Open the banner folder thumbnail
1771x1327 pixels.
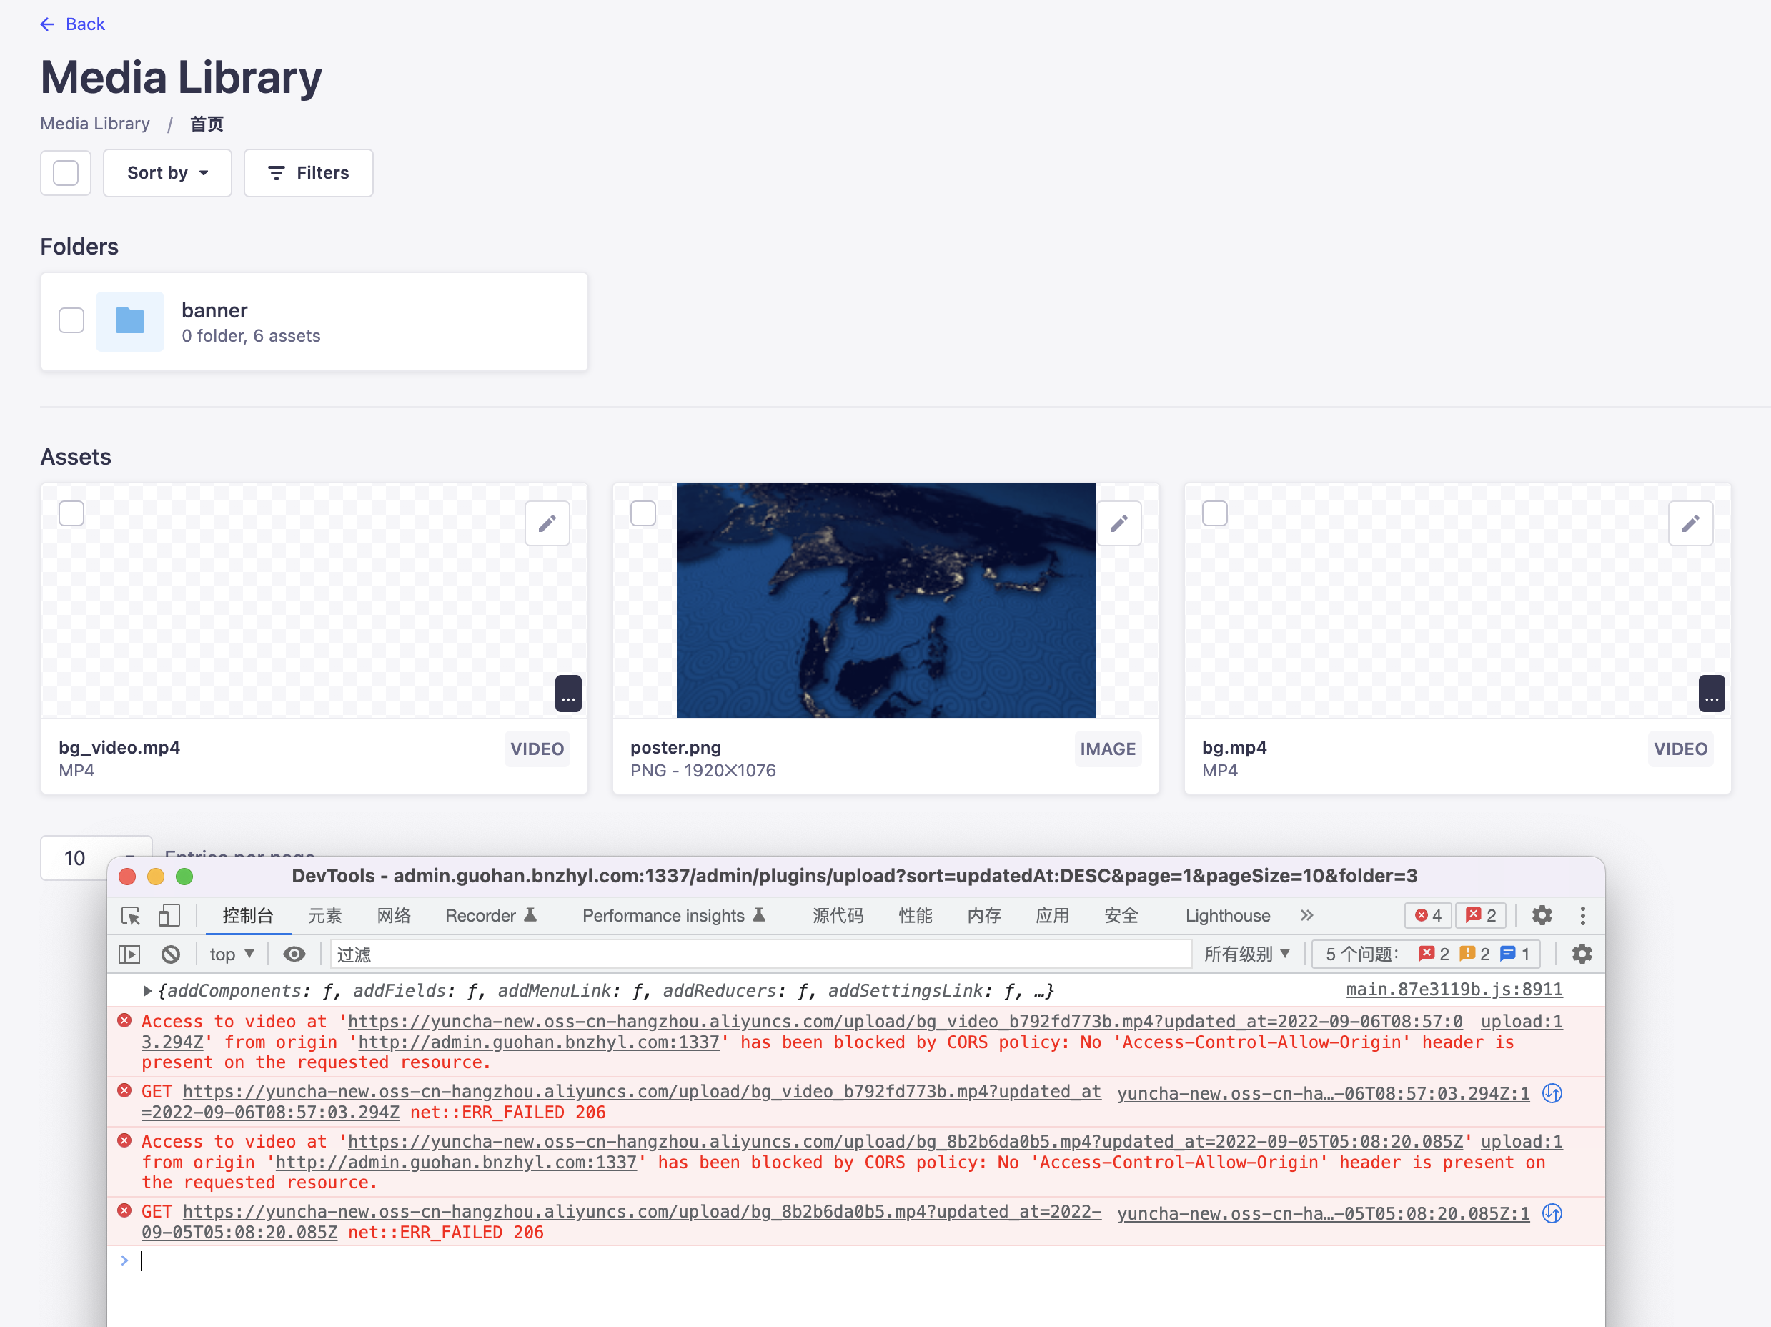point(129,321)
